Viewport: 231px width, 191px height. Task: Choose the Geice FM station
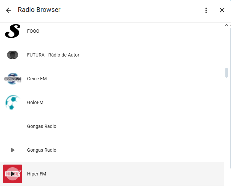[x=37, y=79]
